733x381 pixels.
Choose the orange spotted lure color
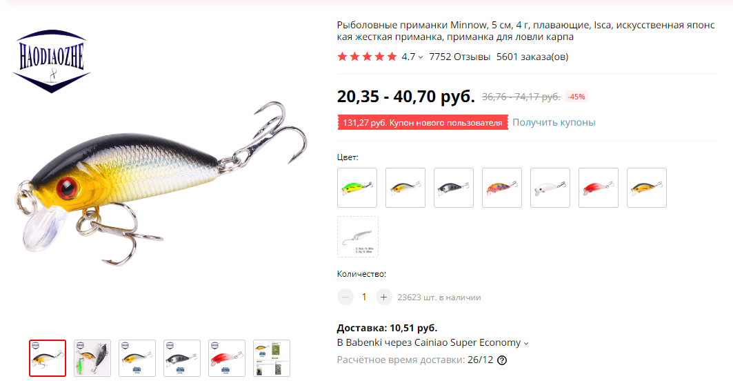[x=502, y=188]
